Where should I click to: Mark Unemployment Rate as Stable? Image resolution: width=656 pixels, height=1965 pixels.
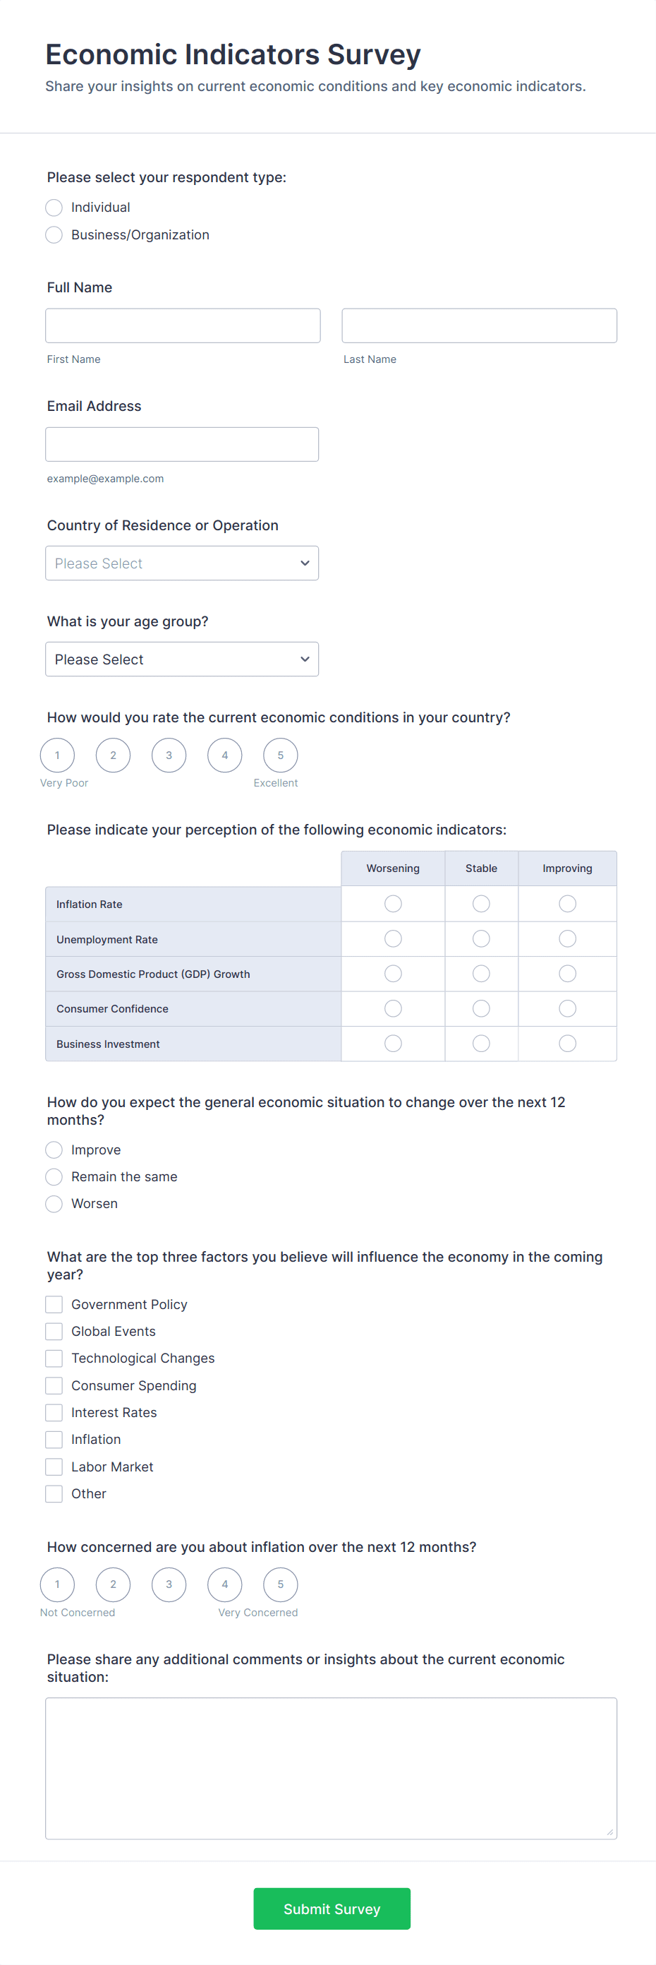pos(481,938)
